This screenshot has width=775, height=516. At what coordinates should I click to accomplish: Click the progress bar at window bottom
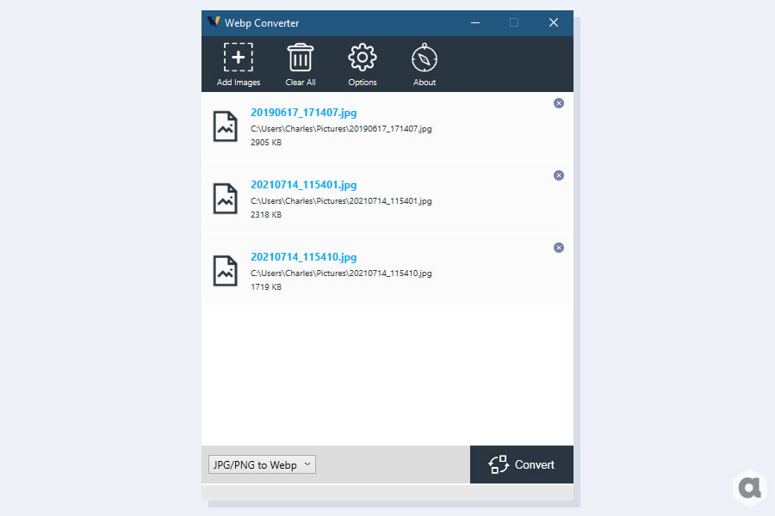click(x=387, y=492)
